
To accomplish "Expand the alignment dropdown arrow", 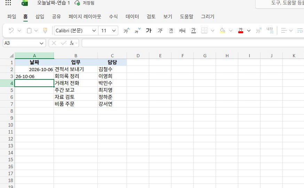I will [x=291, y=31].
